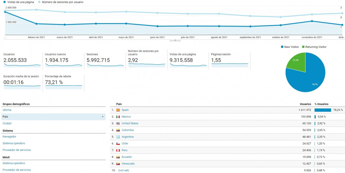
Task: Click the Ecuador flag icon
Action: pos(118,157)
